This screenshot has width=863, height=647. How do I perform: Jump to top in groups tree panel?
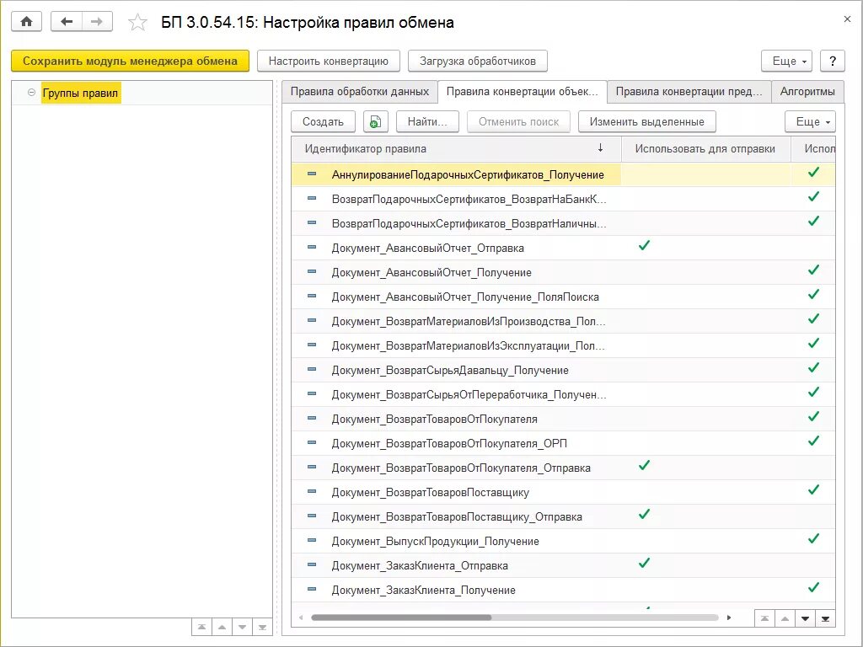pyautogui.click(x=202, y=627)
